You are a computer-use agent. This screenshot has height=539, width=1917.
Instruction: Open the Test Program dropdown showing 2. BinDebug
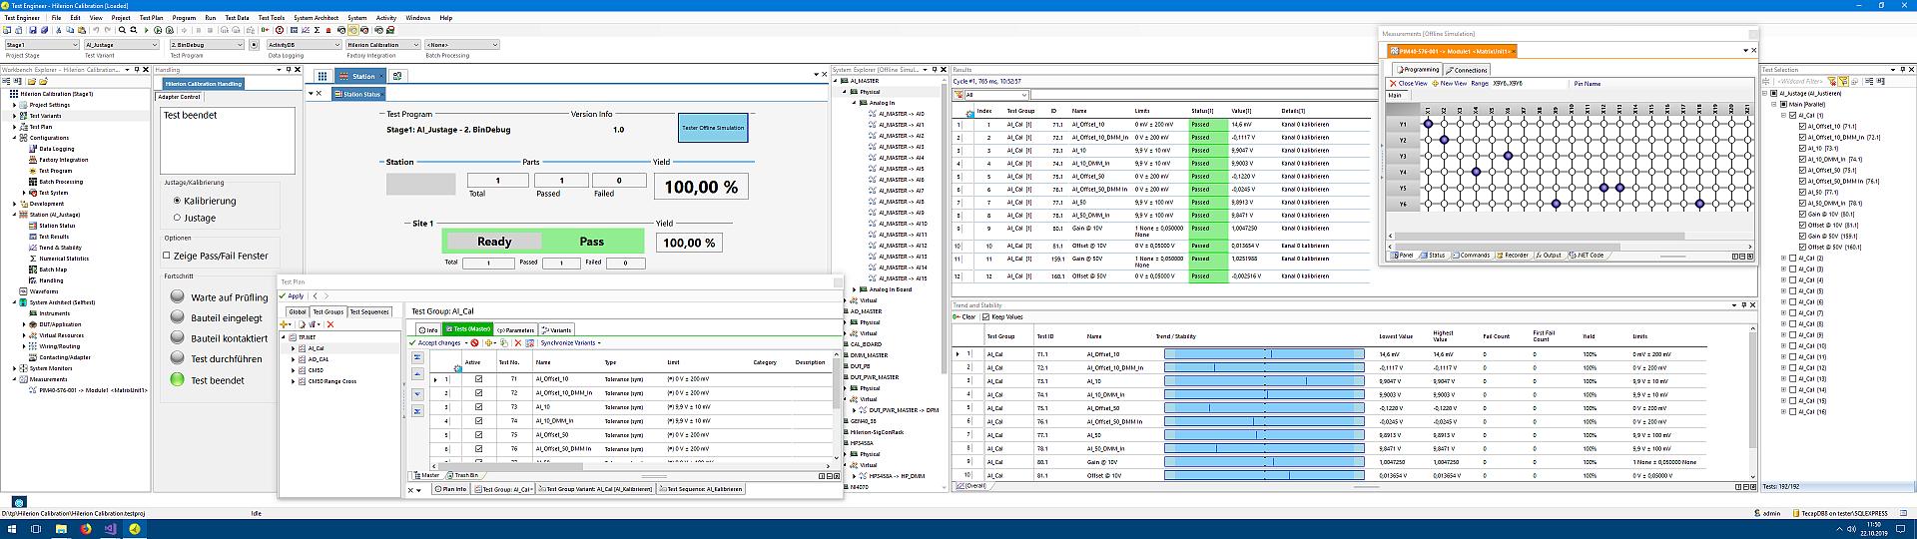[x=239, y=45]
